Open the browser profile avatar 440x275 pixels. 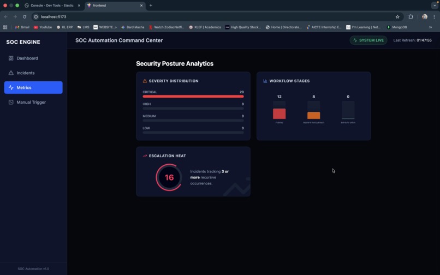point(425,17)
